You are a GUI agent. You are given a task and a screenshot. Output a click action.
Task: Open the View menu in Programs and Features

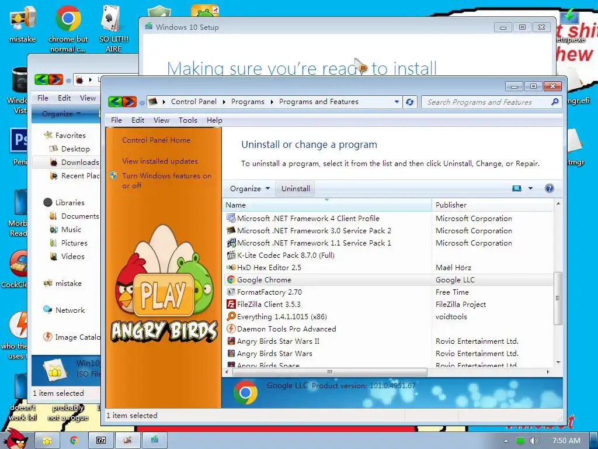coord(161,120)
